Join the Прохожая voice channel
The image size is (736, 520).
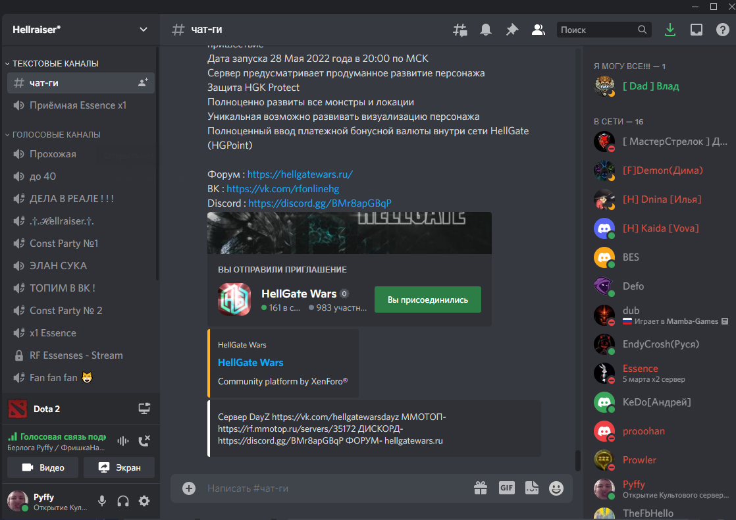click(x=81, y=154)
